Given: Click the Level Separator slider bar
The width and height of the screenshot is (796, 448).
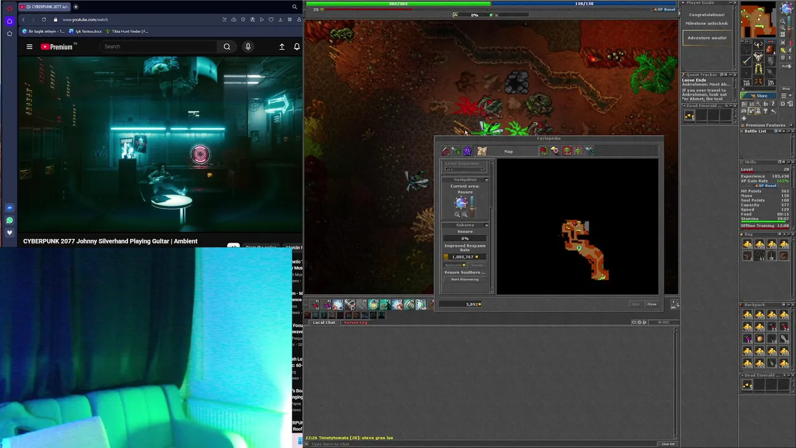Looking at the screenshot, I should point(465,169).
